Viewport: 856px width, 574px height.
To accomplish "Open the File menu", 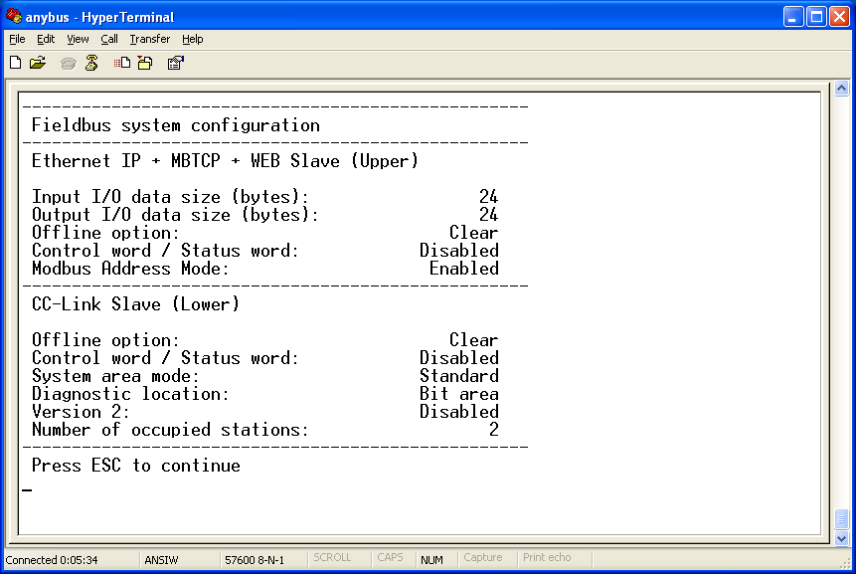I will 17,39.
